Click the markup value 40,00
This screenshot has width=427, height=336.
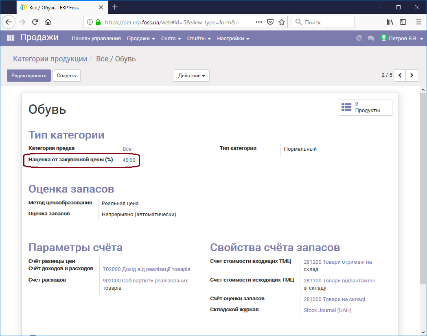point(129,160)
